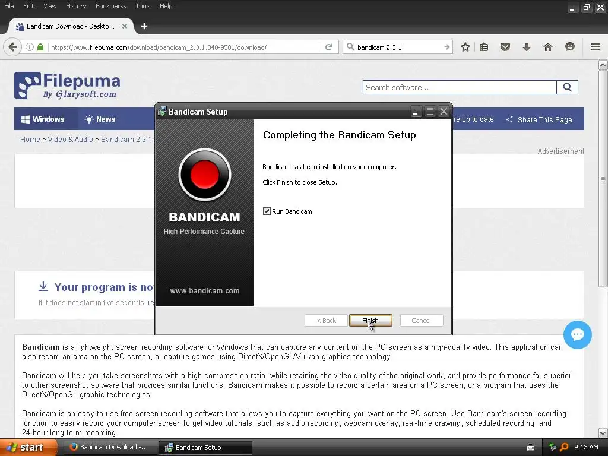Click the green padlock security icon
The height and width of the screenshot is (456, 608).
[x=40, y=47]
